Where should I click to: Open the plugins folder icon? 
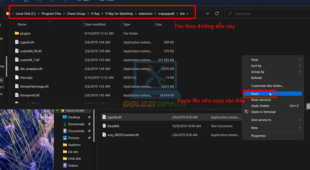17,33
